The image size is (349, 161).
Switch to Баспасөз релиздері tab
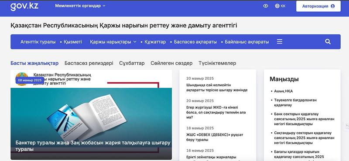pyautogui.click(x=89, y=63)
